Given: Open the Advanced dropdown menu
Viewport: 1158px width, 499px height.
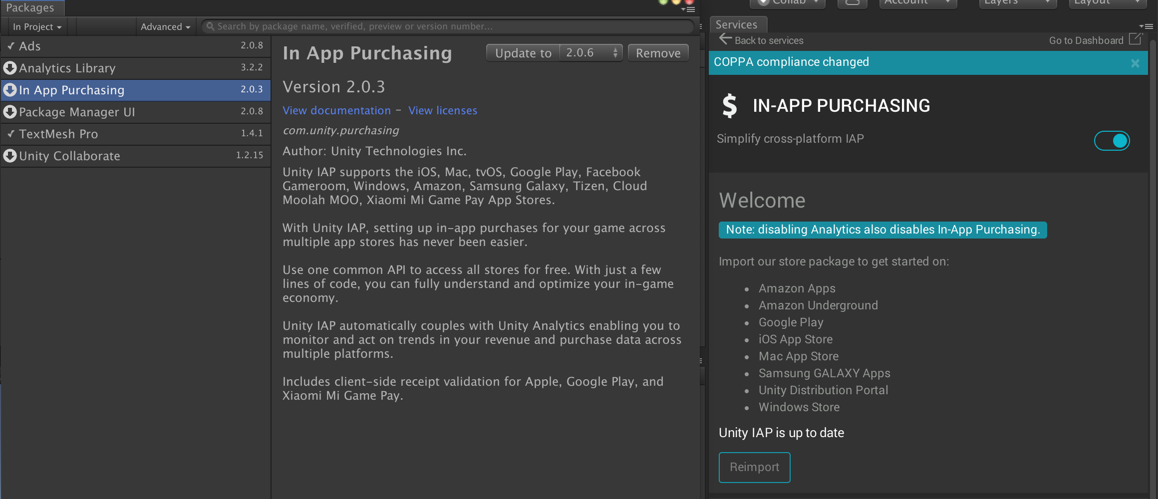Looking at the screenshot, I should pos(166,26).
